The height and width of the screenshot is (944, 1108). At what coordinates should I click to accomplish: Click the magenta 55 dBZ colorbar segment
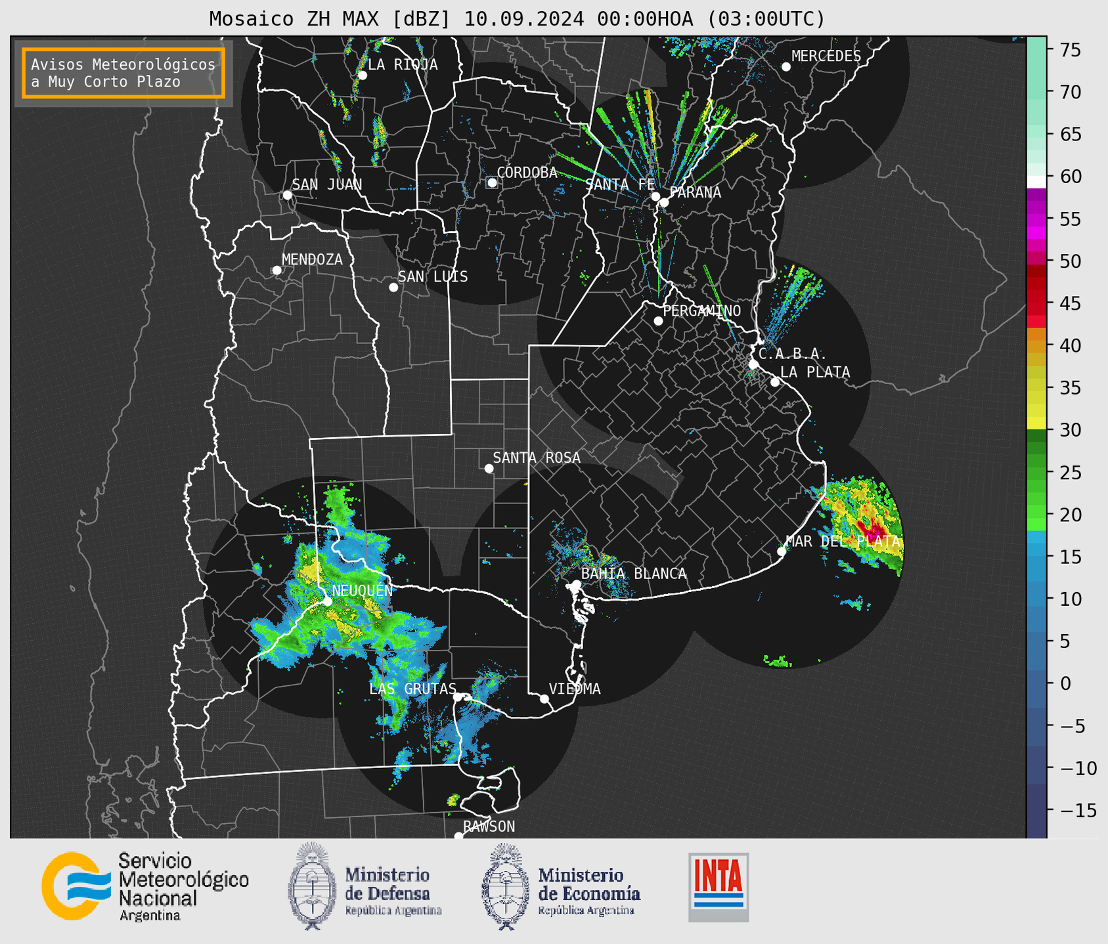pos(1036,221)
